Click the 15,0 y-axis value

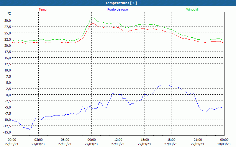(x=7, y=58)
